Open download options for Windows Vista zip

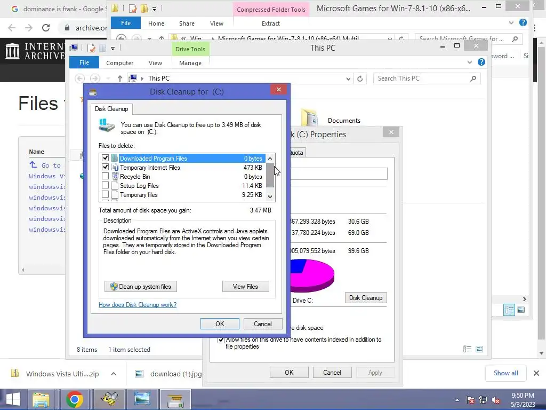pos(114,374)
